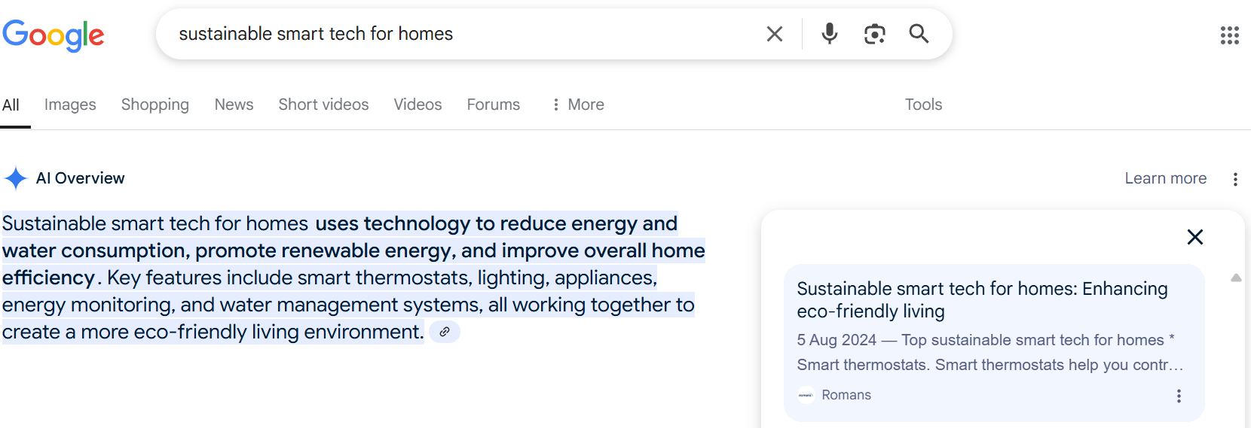This screenshot has width=1251, height=428.
Task: Clear the search query text
Action: point(774,34)
